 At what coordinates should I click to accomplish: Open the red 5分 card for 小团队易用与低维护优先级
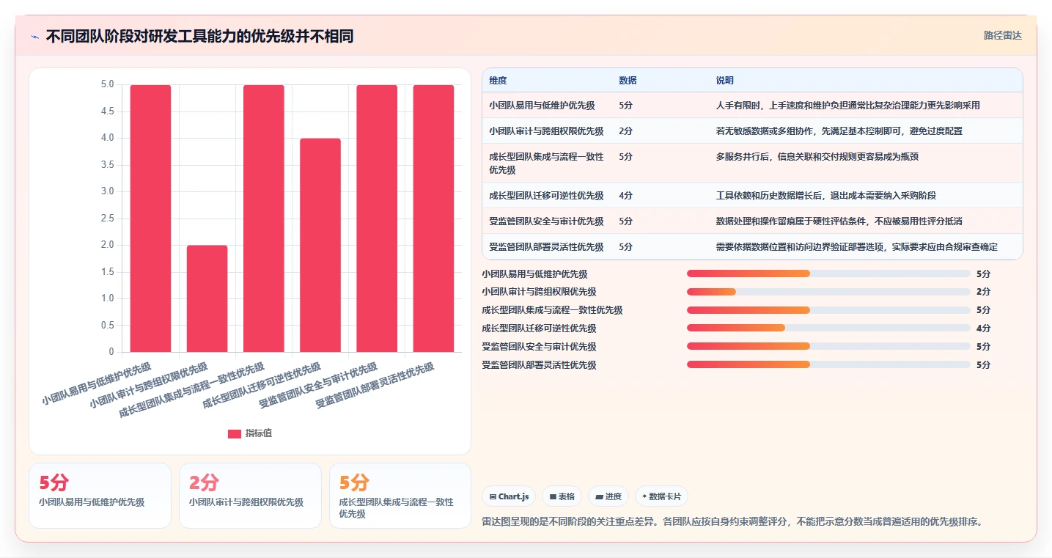100,495
